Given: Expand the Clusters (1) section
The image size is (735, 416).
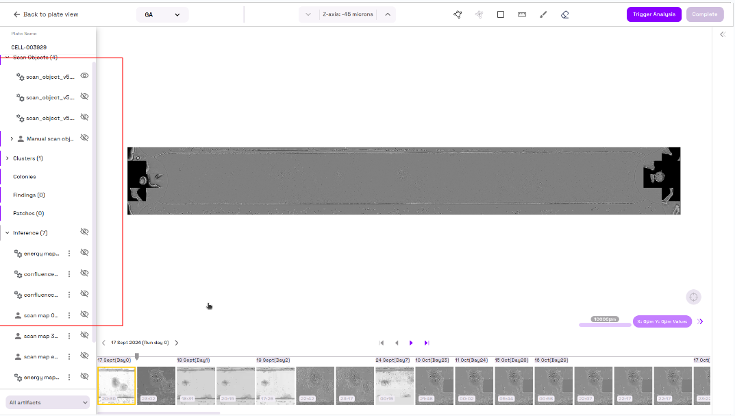Looking at the screenshot, I should click(x=8, y=158).
